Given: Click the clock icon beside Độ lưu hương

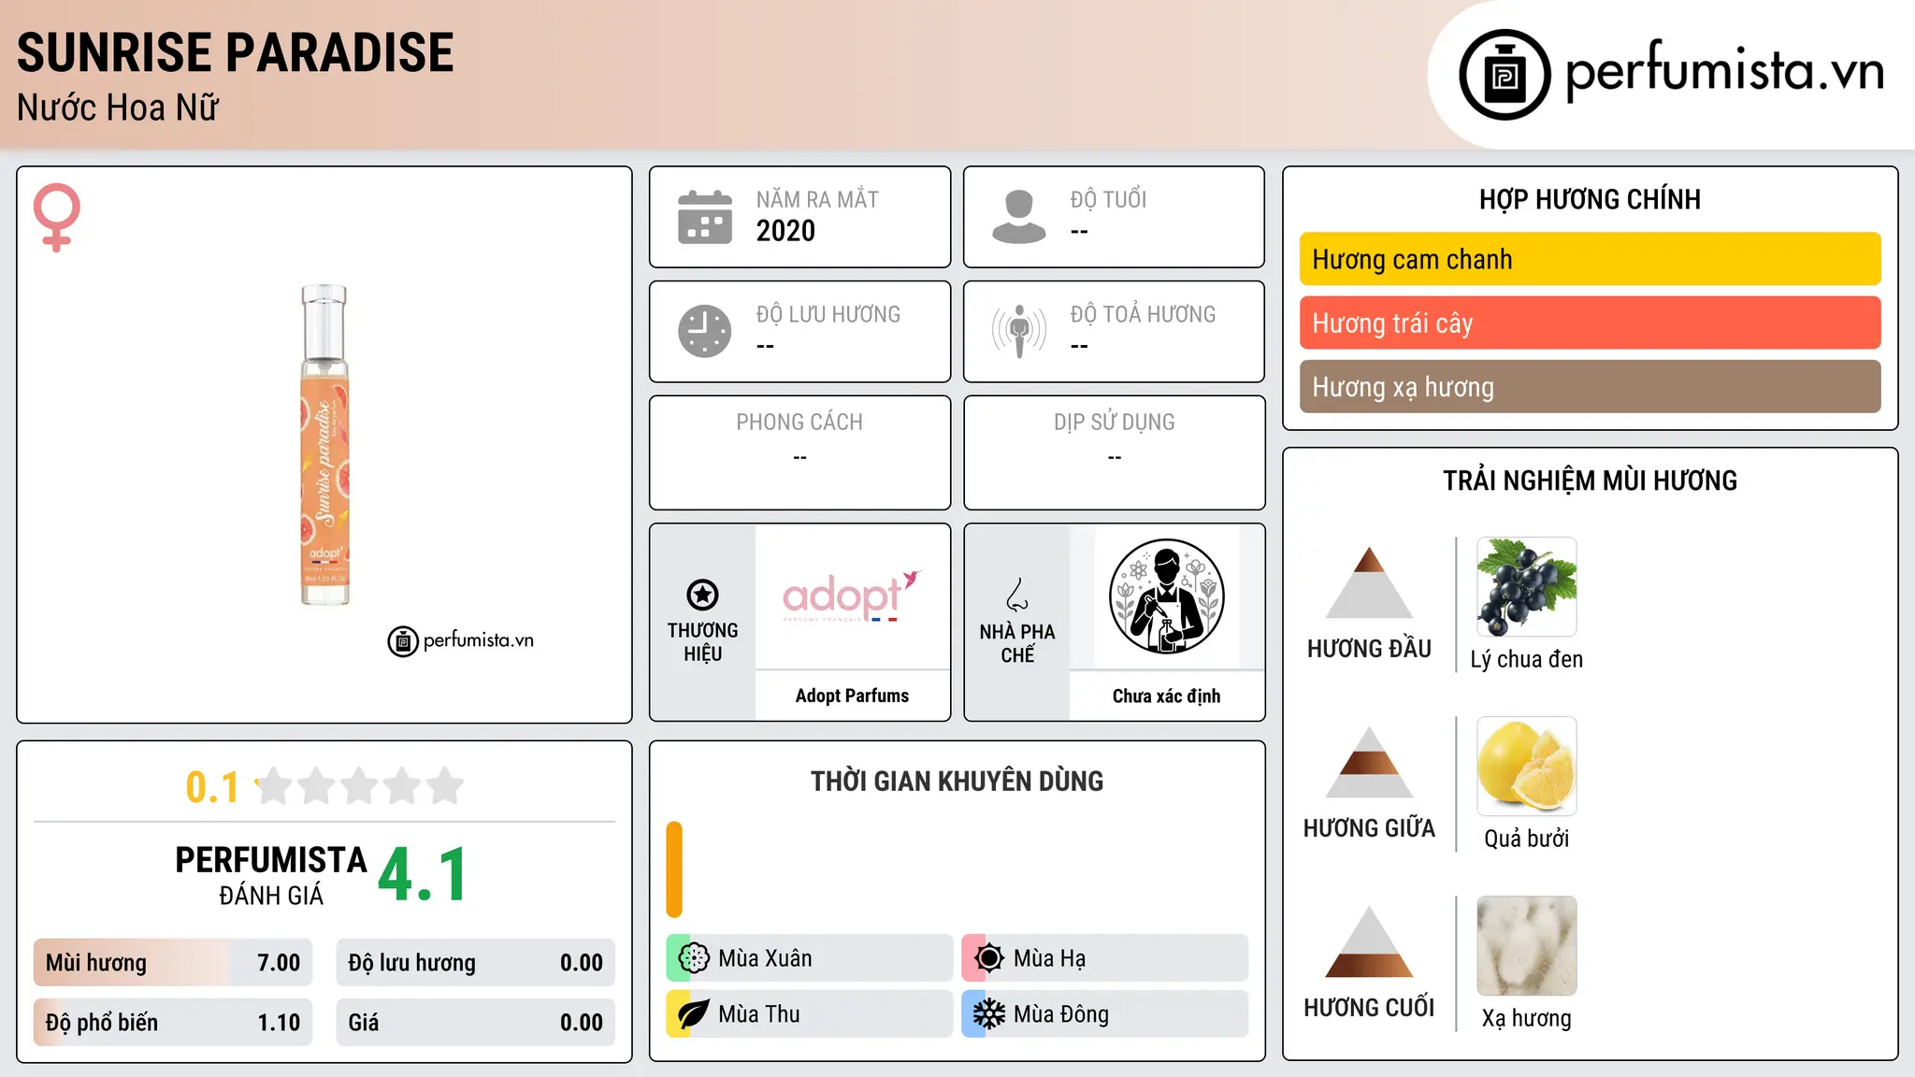Looking at the screenshot, I should coord(705,331).
